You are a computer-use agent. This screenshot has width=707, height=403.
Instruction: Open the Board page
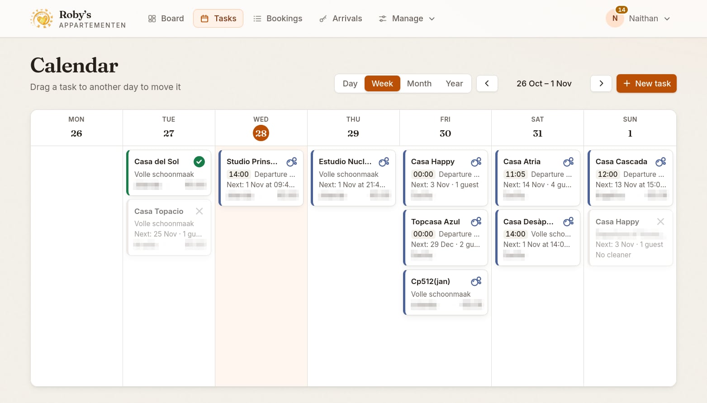click(x=166, y=19)
